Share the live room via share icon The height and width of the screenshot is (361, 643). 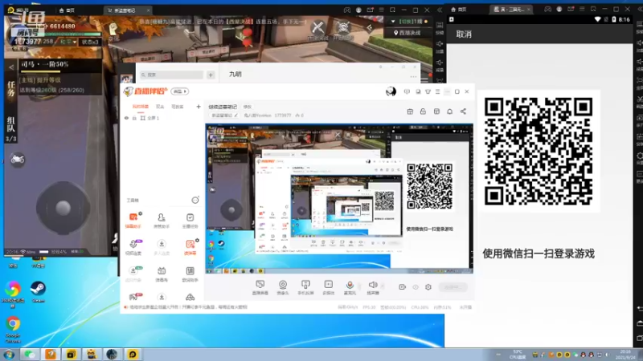(463, 112)
